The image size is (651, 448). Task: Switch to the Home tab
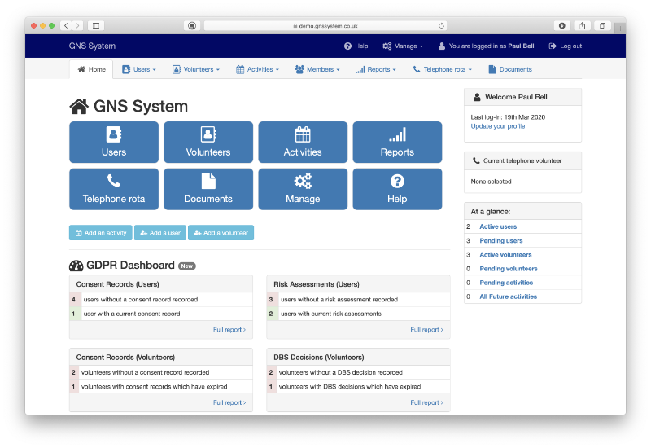point(91,69)
